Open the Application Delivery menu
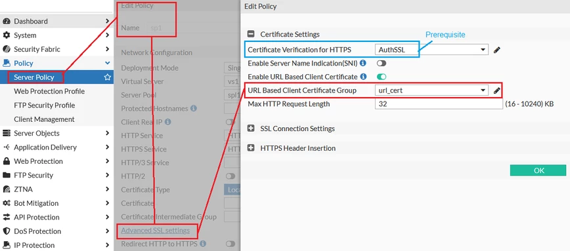The width and height of the screenshot is (570, 251). point(56,147)
